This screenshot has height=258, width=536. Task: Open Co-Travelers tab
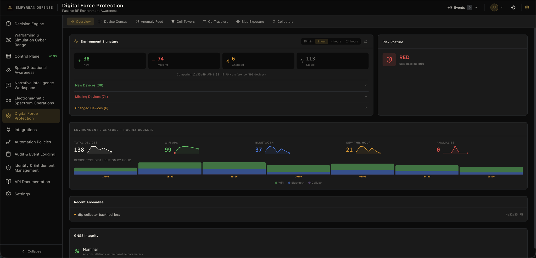[215, 22]
